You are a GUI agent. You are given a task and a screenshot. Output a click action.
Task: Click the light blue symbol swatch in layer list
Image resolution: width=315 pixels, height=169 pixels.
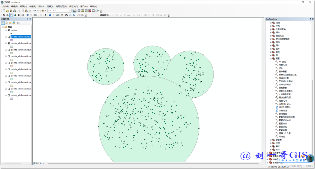(11, 92)
